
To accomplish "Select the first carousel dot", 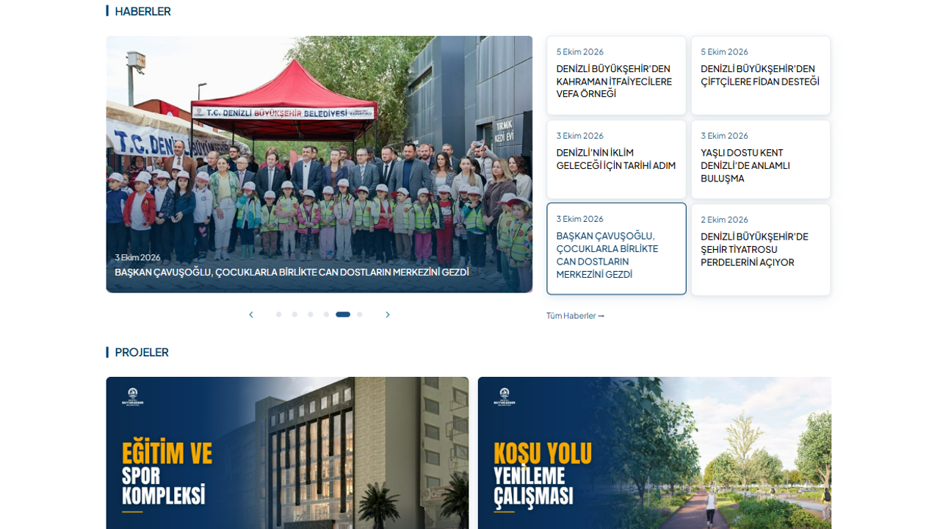I will click(x=279, y=314).
